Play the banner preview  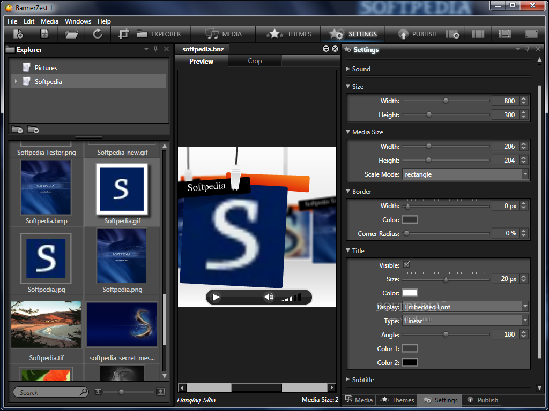[216, 298]
